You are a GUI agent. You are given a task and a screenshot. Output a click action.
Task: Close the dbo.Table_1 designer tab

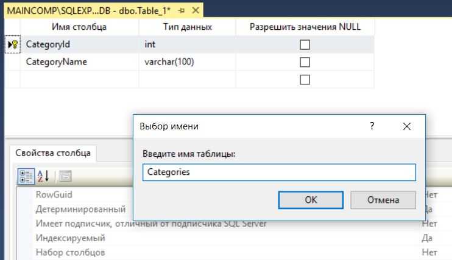(196, 11)
